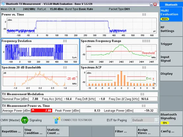Viewport: 183px width, 137px height.
Task: Open Repetition... hotkey
Action: pos(12,131)
